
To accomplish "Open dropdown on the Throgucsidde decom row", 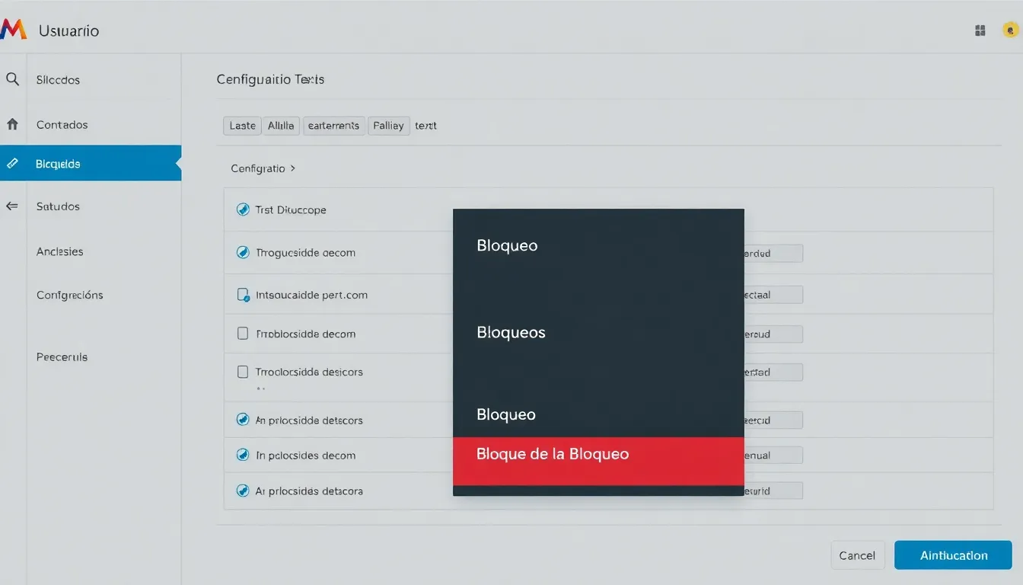I will coord(773,254).
